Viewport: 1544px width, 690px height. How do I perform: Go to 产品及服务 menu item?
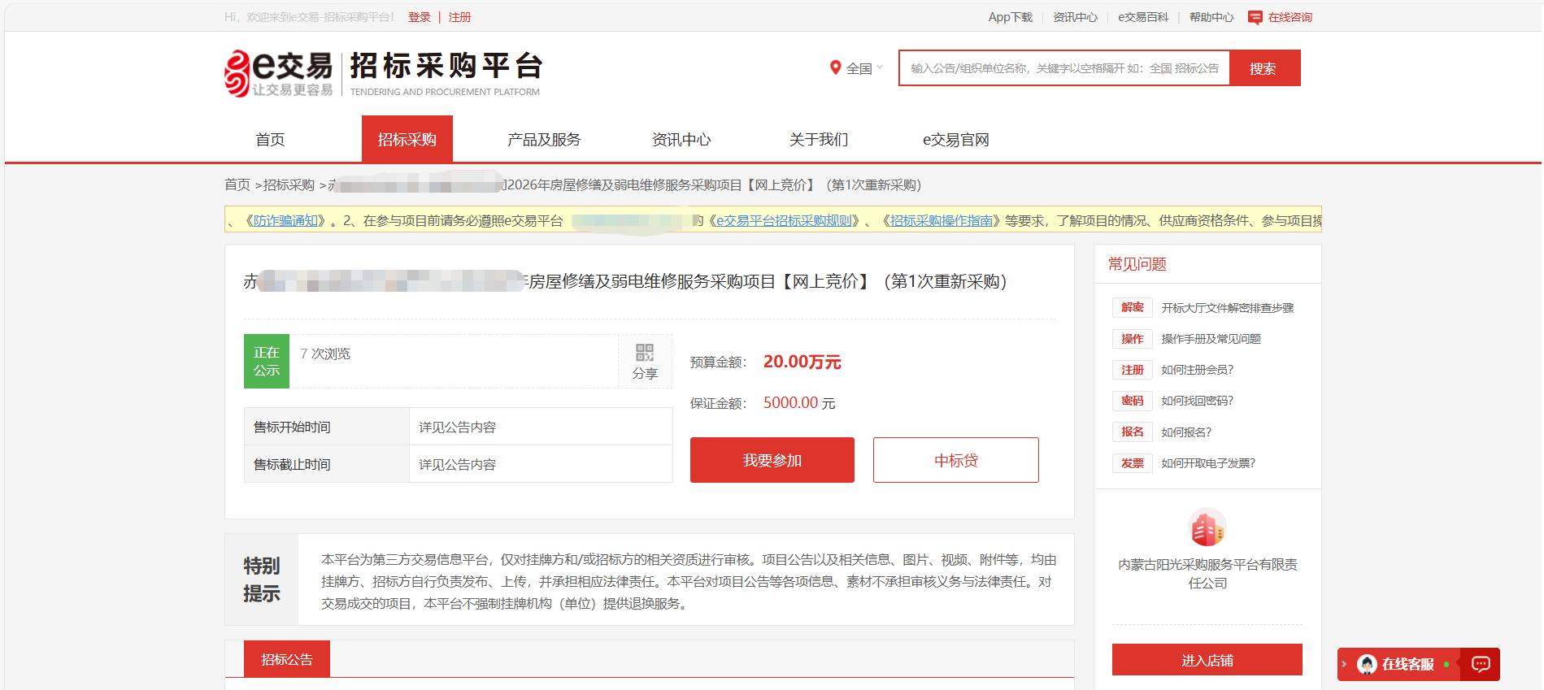pos(544,140)
